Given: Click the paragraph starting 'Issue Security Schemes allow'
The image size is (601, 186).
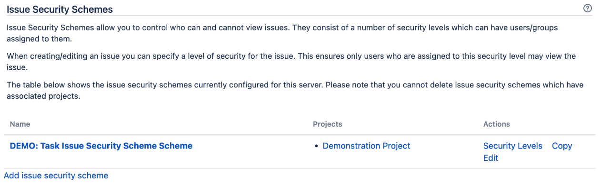Looking at the screenshot, I should coord(282,33).
